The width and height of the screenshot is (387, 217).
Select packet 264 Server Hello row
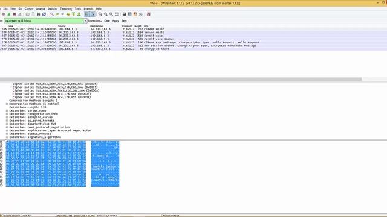point(193,32)
